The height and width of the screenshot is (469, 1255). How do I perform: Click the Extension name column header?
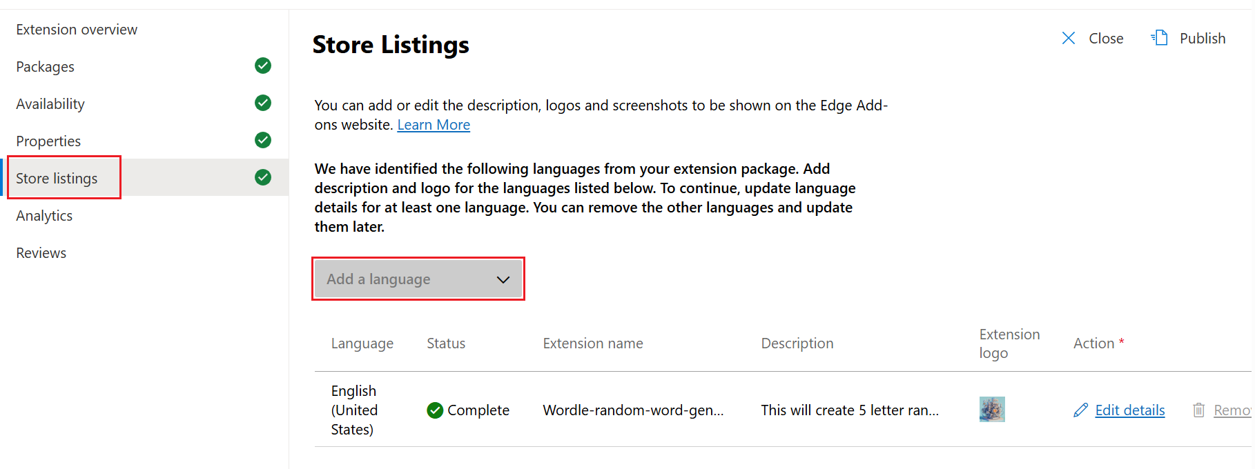593,343
